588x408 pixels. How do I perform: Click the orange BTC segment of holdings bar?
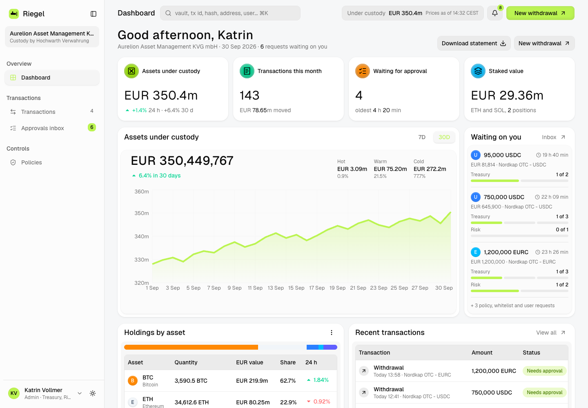point(191,347)
